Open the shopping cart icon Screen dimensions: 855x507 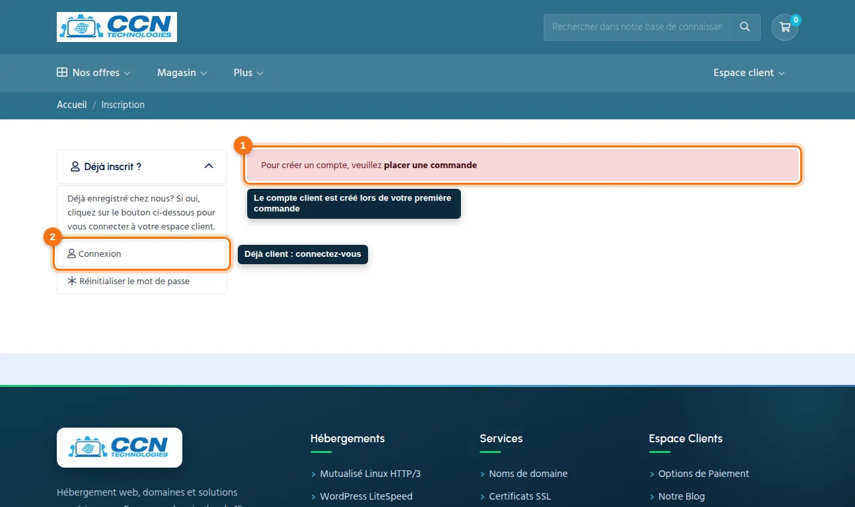(785, 27)
